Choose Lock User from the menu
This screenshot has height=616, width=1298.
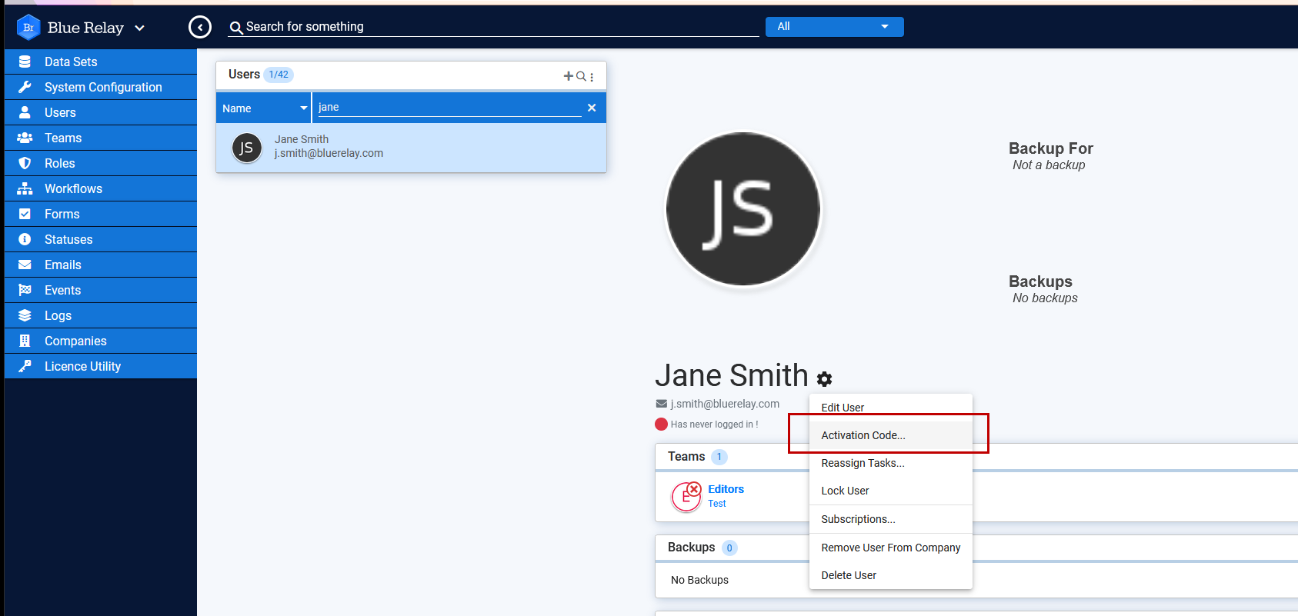pos(891,491)
